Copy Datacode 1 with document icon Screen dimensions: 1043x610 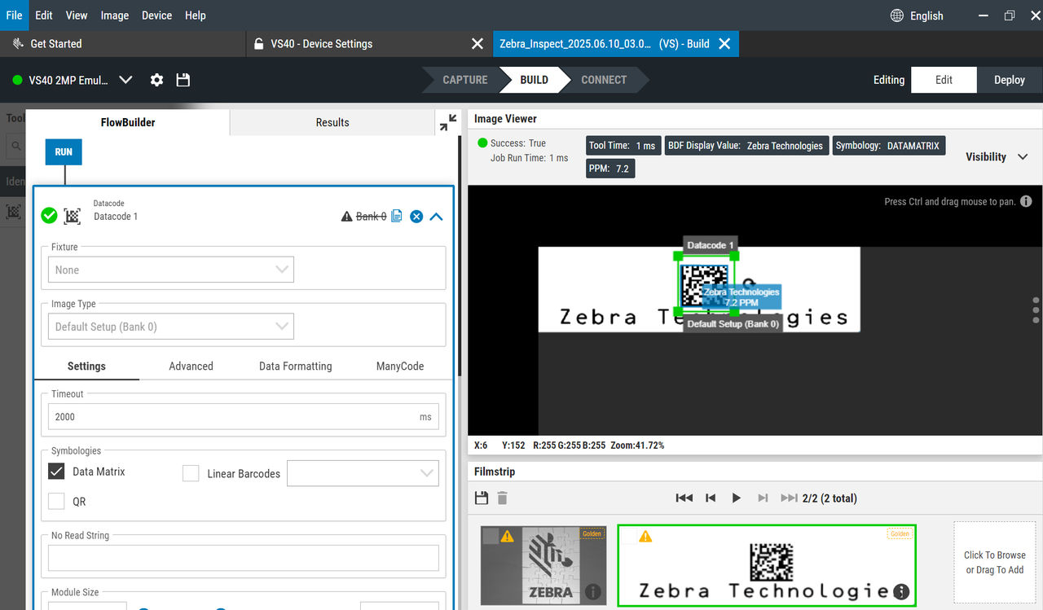pyautogui.click(x=397, y=216)
